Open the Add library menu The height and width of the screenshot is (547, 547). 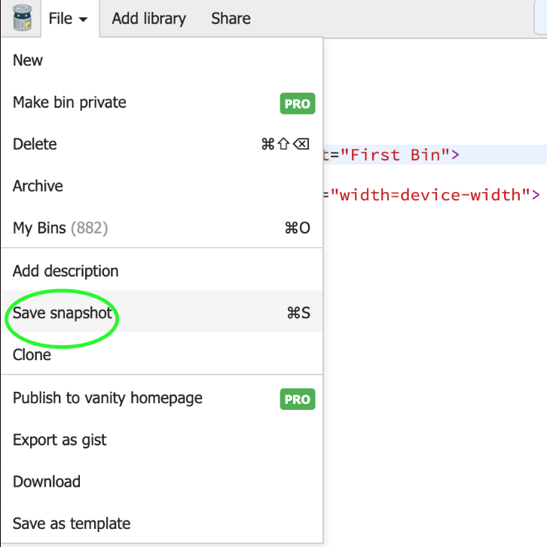[x=149, y=19]
